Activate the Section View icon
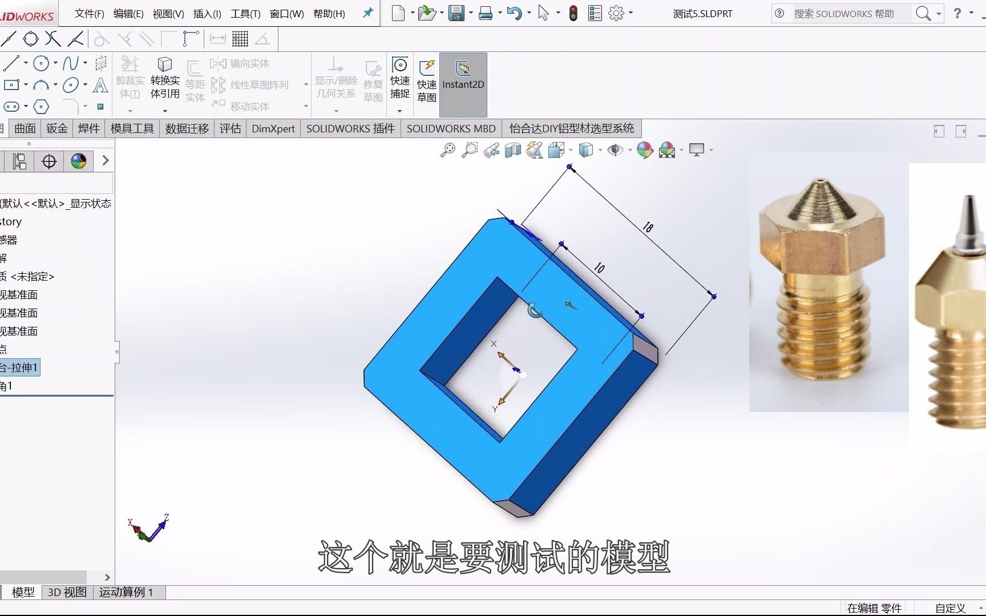986x616 pixels. (x=512, y=150)
